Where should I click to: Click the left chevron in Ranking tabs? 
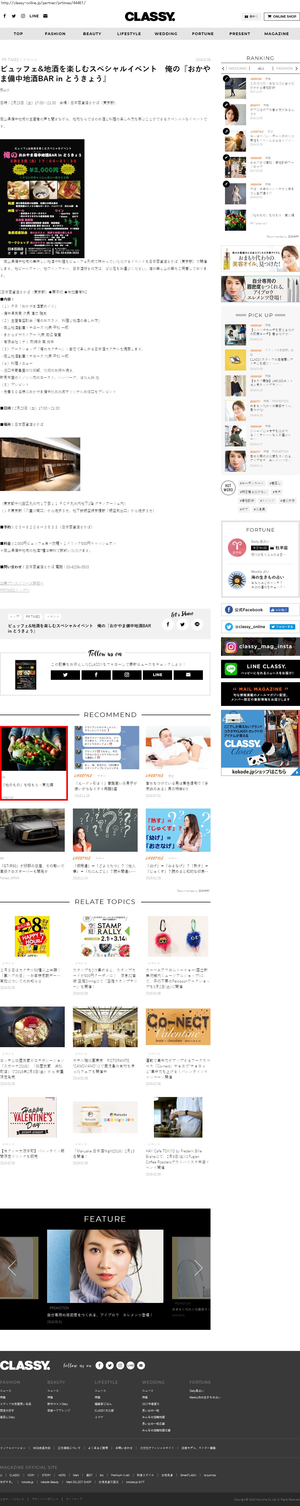pyautogui.click(x=223, y=68)
